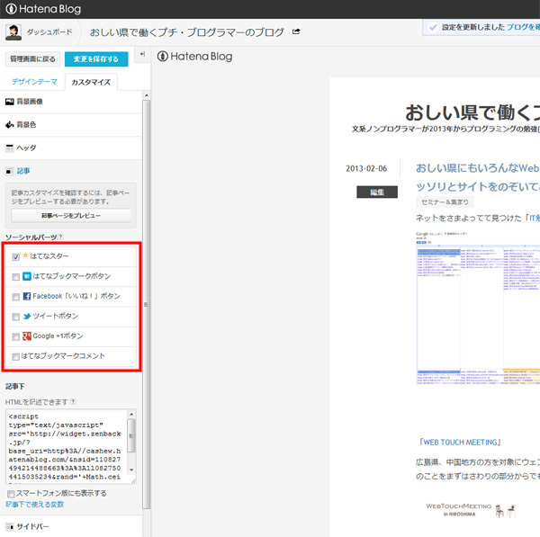Expand the サイドバー section
The height and width of the screenshot is (537, 540).
71,527
